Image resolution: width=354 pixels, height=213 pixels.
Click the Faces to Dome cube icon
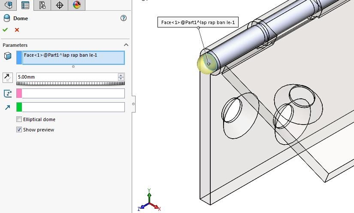click(8, 56)
